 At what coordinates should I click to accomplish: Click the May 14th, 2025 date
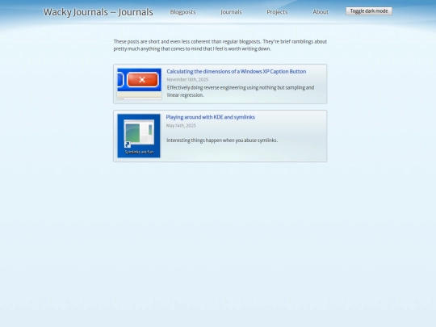tap(181, 126)
